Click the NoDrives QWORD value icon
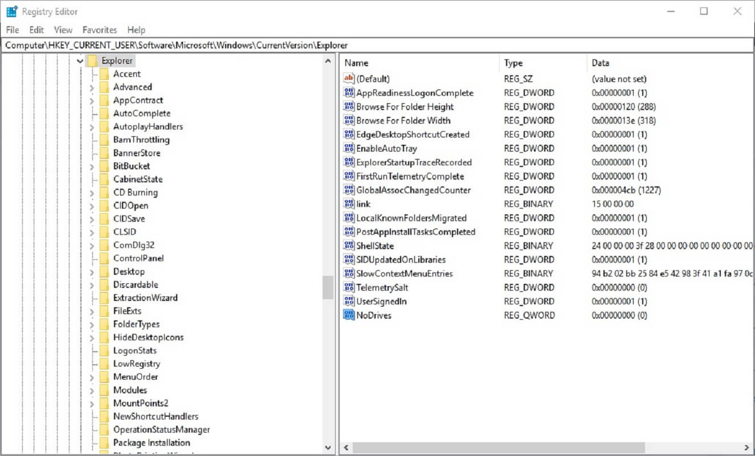The width and height of the screenshot is (755, 456). (349, 315)
